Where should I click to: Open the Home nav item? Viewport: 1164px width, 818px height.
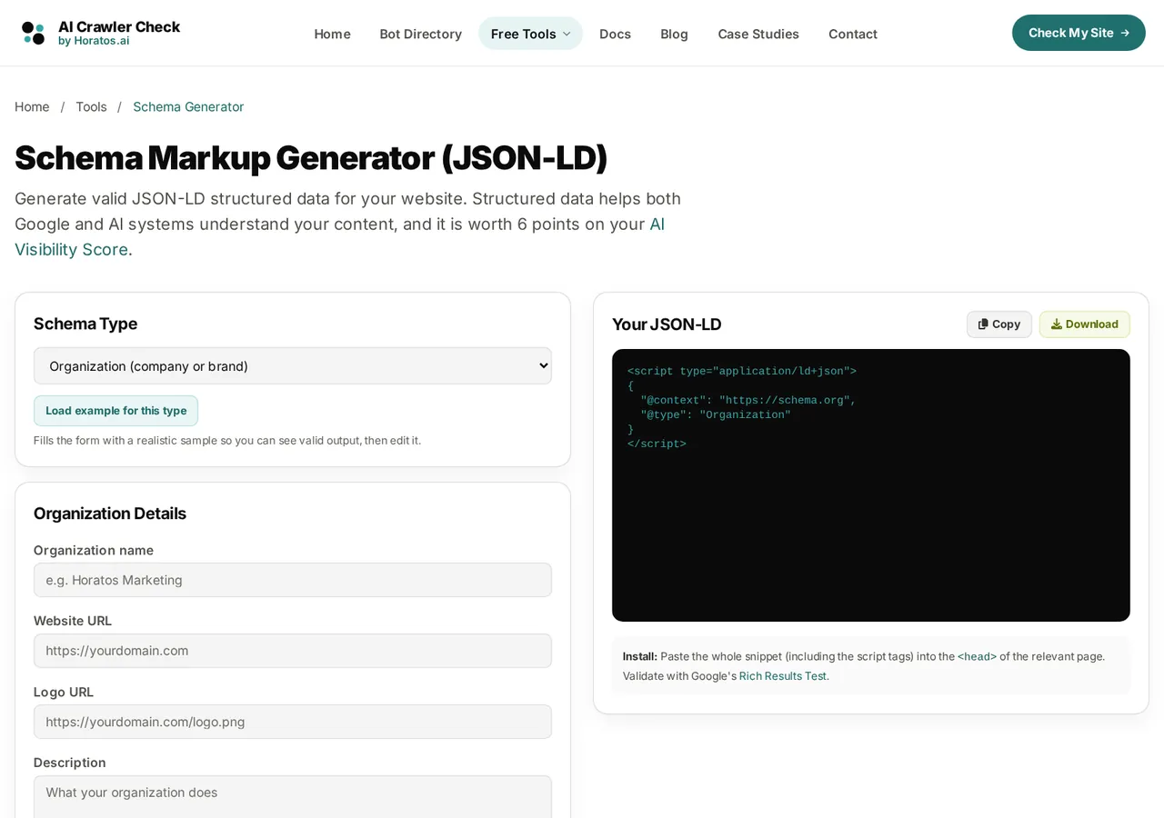(x=332, y=34)
